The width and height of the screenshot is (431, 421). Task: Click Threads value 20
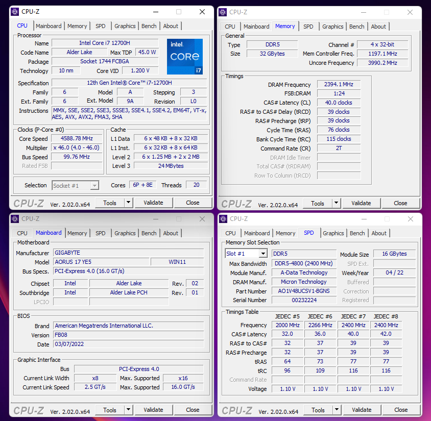point(197,185)
